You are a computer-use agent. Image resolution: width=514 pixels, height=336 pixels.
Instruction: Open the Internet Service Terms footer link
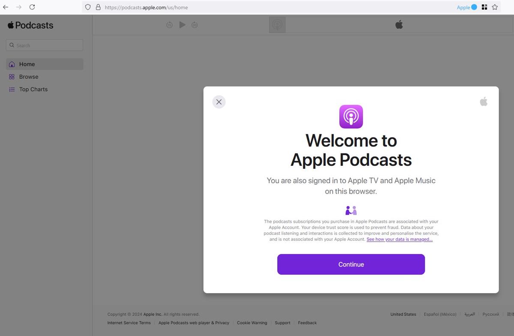pos(129,323)
